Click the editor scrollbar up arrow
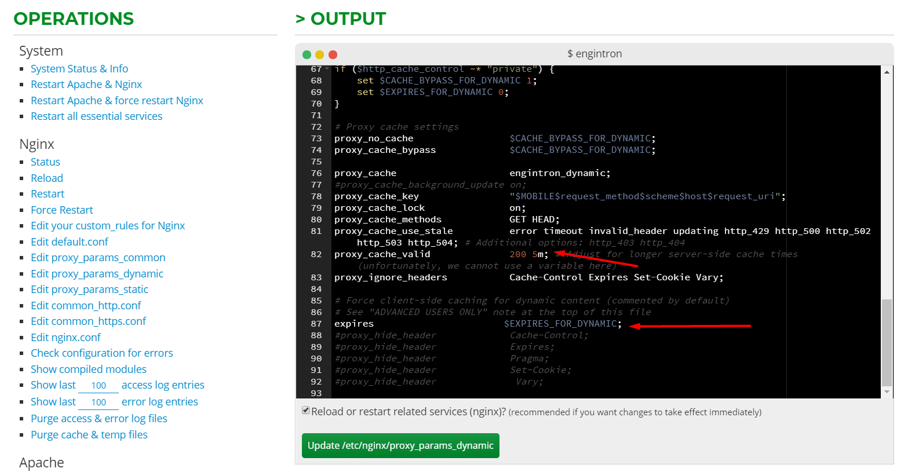Image resolution: width=897 pixels, height=472 pixels. pos(887,72)
